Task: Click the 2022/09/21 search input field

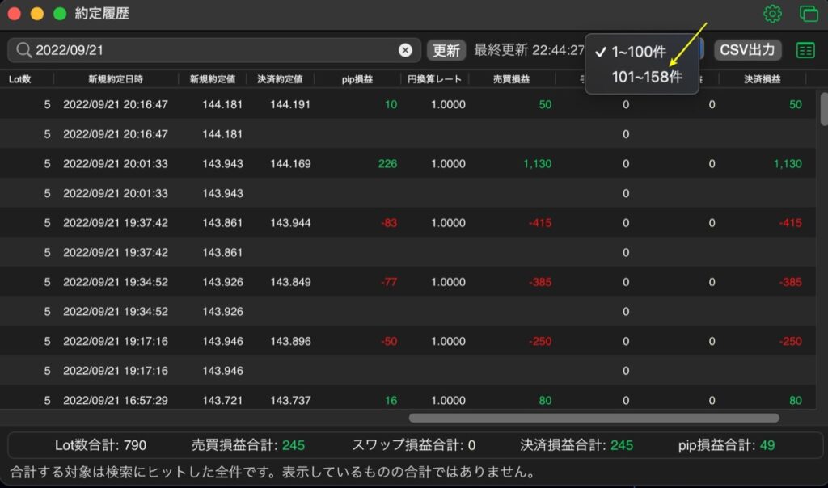Action: tap(213, 50)
